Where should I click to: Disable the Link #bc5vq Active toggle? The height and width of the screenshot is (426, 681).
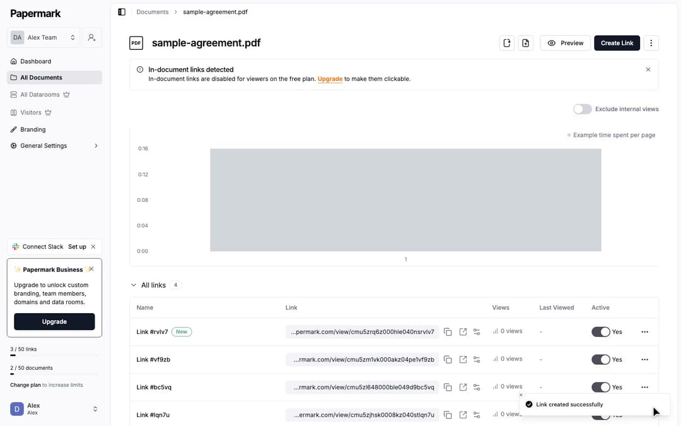(x=601, y=388)
